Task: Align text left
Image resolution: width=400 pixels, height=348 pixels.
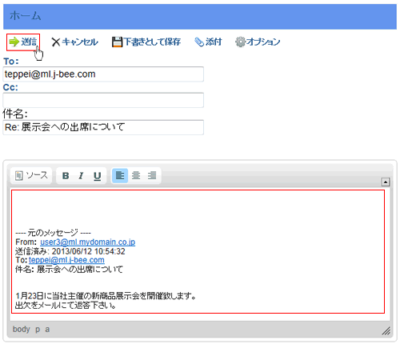Action: [x=120, y=175]
